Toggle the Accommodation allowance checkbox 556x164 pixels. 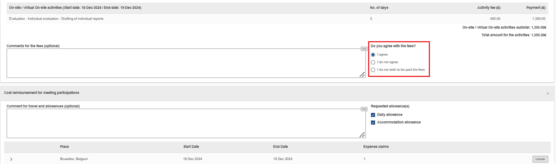coord(373,122)
